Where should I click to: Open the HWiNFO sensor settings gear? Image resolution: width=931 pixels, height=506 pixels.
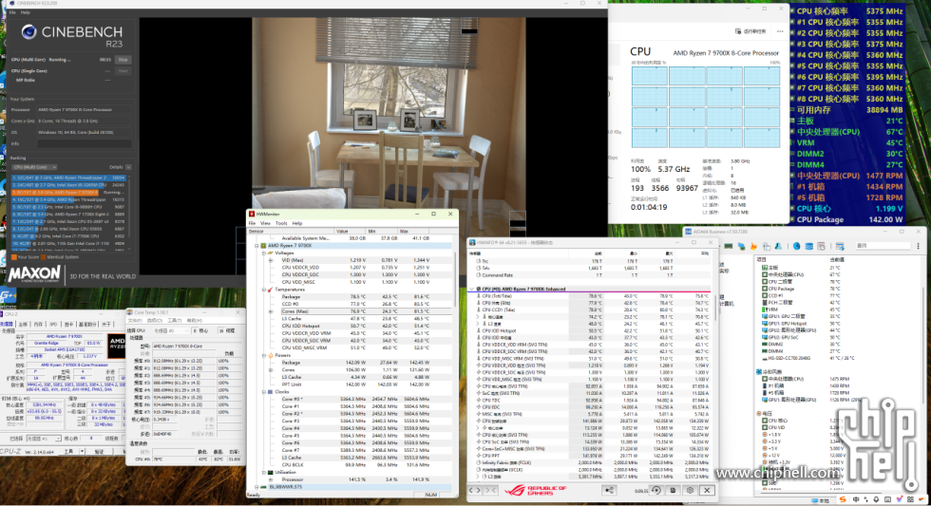[690, 491]
